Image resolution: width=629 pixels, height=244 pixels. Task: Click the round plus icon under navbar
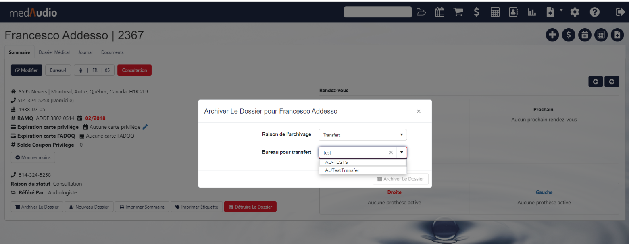pos(552,35)
